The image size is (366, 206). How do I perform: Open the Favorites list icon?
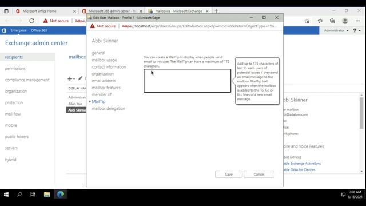pos(320,21)
